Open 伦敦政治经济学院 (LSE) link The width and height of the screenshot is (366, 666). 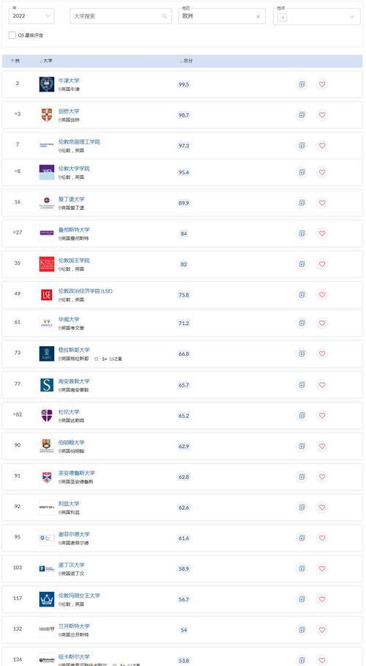(x=85, y=291)
